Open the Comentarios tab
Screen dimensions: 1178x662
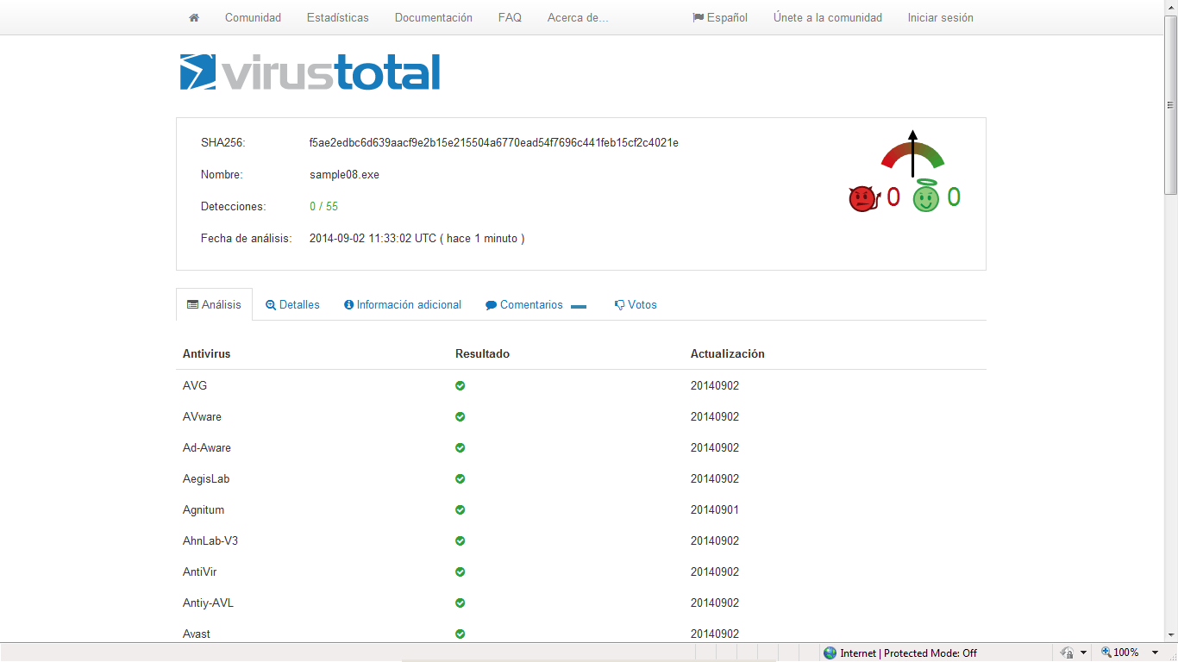click(524, 304)
